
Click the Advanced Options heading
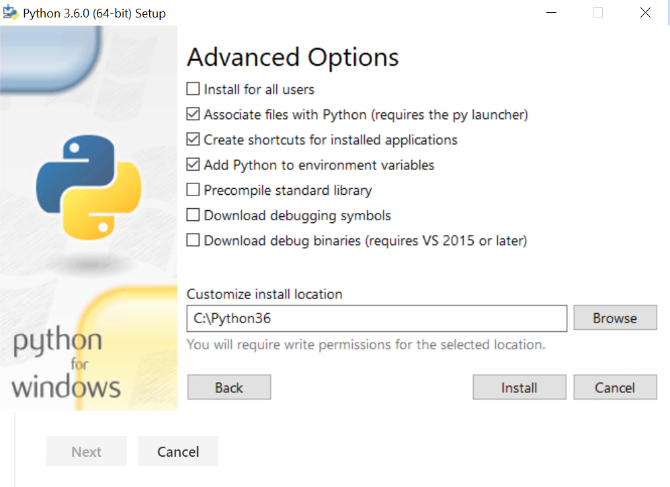click(293, 58)
